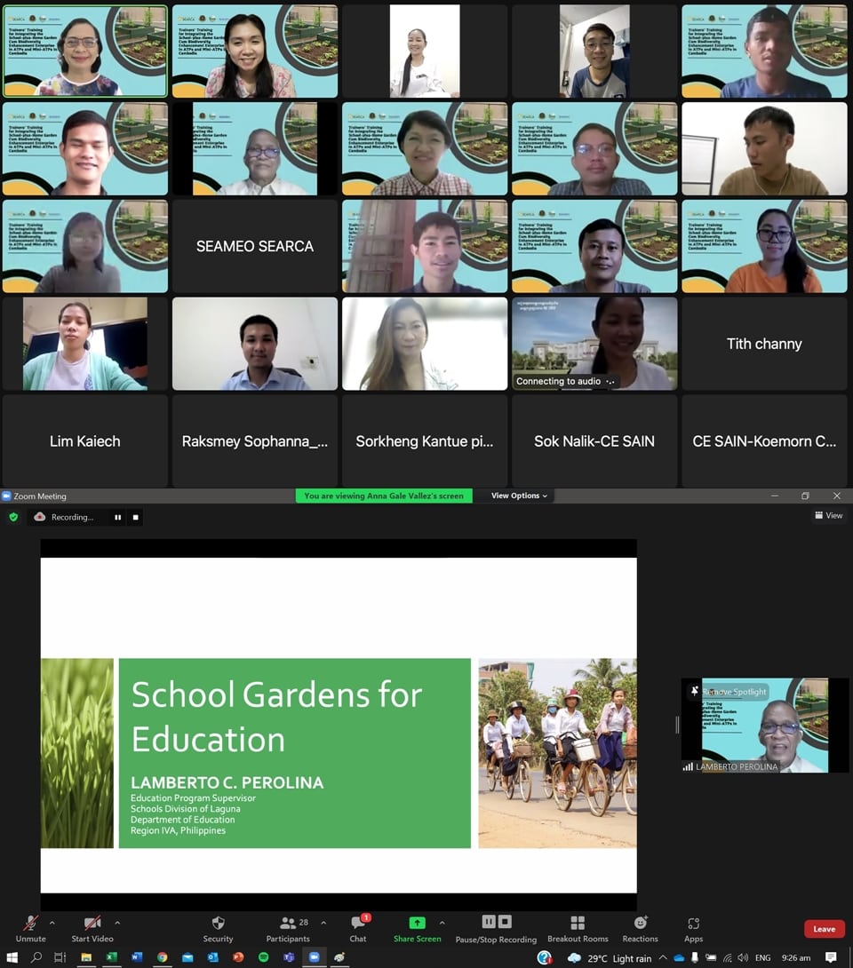Pause recording from the top recording indicator
The height and width of the screenshot is (968, 853).
point(117,517)
